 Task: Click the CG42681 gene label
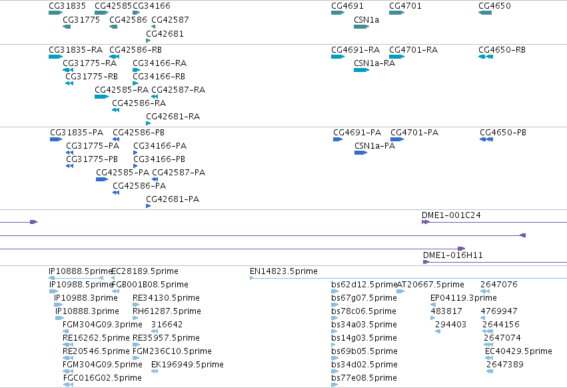(165, 34)
